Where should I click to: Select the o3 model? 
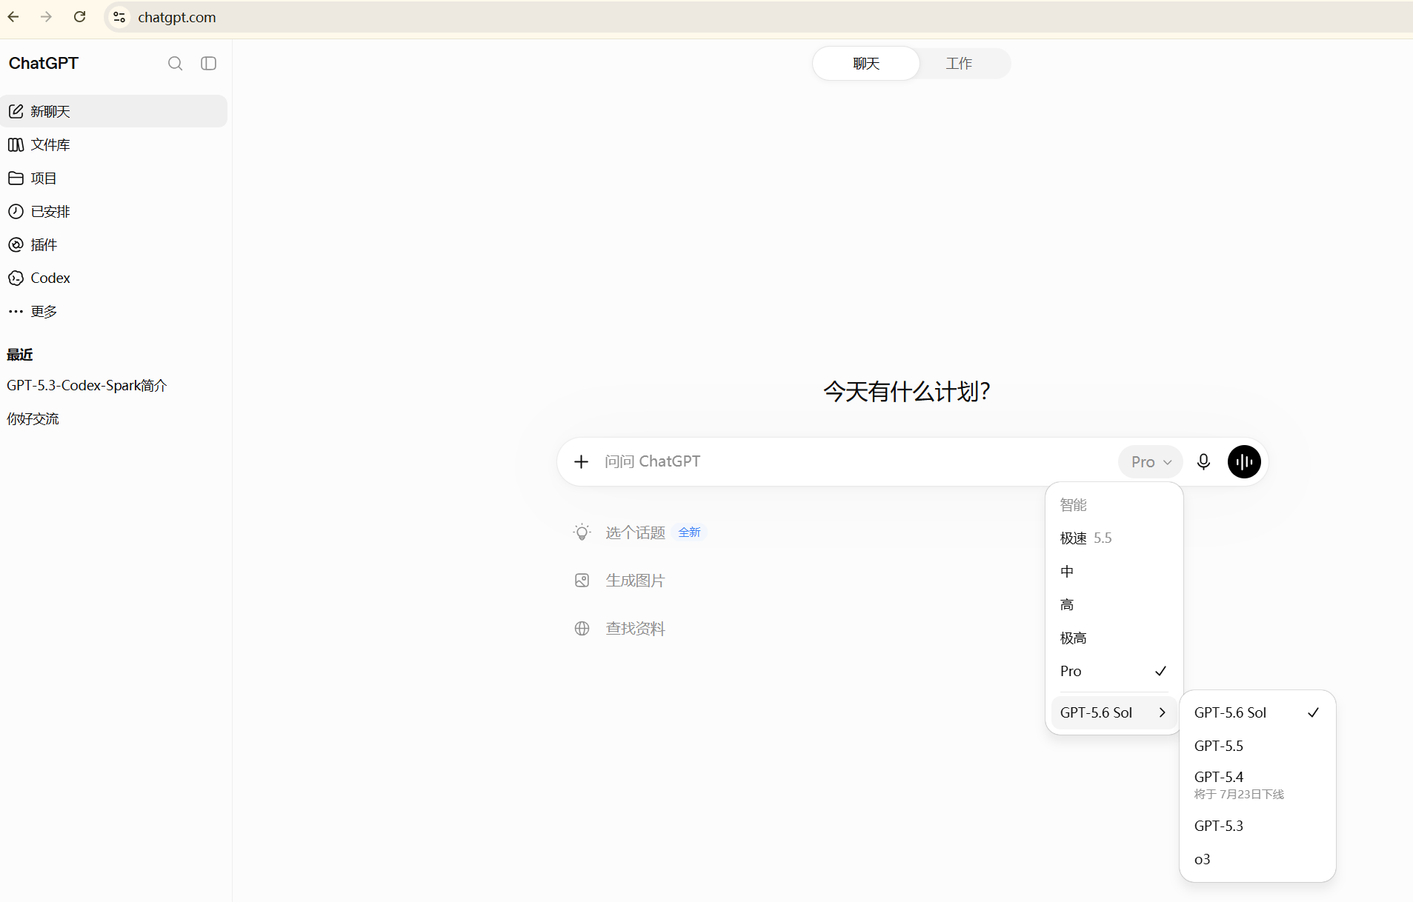pyautogui.click(x=1257, y=859)
